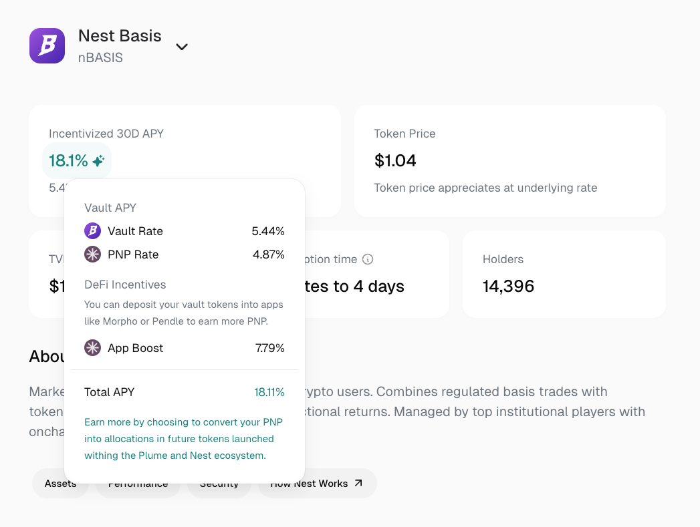
Task: Click the external arrow icon on How Nest Works
Action: 358,483
